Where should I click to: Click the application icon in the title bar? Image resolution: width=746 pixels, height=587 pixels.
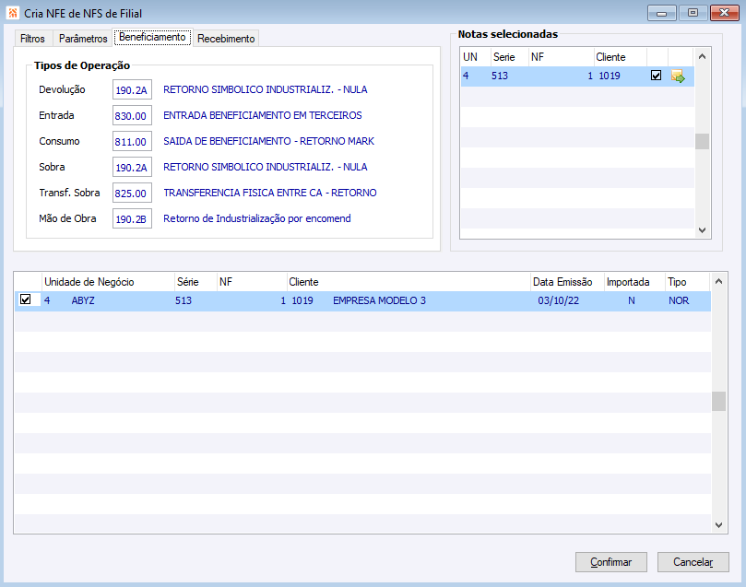tap(13, 13)
